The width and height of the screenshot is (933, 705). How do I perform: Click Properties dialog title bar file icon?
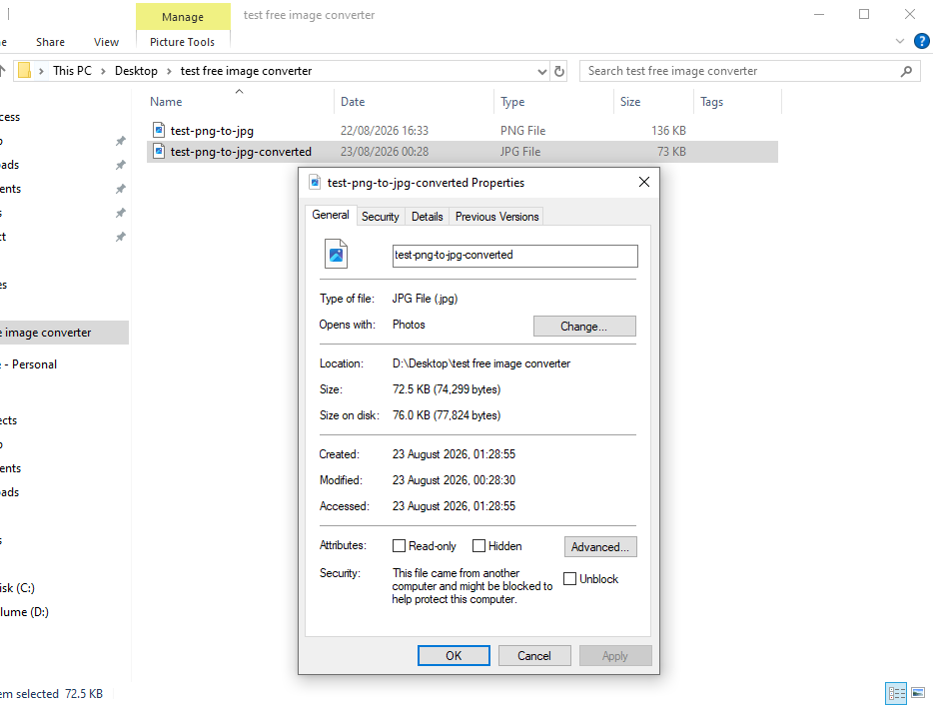[315, 183]
